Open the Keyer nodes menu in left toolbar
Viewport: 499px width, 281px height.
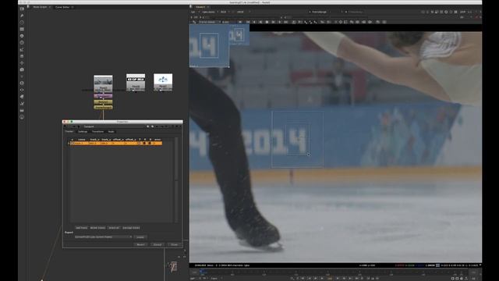(22, 49)
